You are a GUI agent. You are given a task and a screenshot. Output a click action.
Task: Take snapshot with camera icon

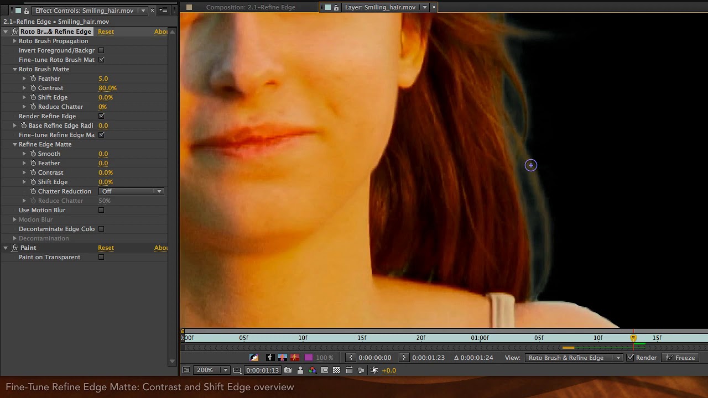pyautogui.click(x=289, y=370)
